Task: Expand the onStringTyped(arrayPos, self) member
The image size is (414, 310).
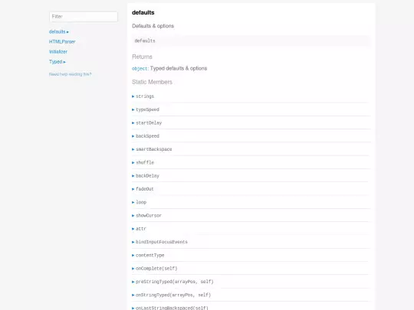Action: [172, 295]
